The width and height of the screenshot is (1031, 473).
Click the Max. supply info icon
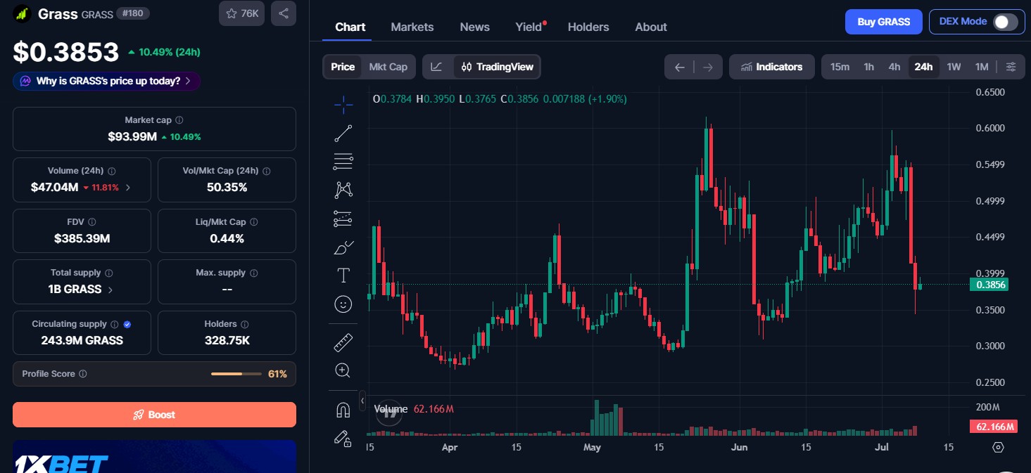pos(254,273)
